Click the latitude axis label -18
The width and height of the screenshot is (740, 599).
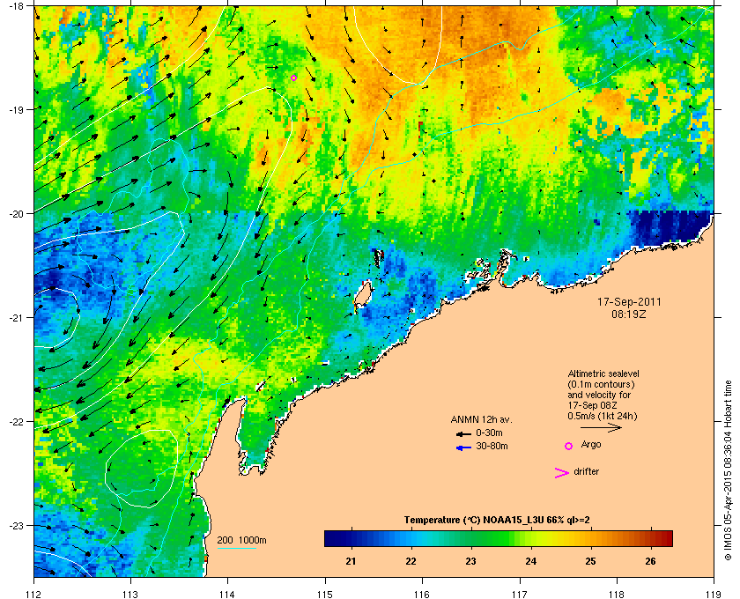click(15, 5)
